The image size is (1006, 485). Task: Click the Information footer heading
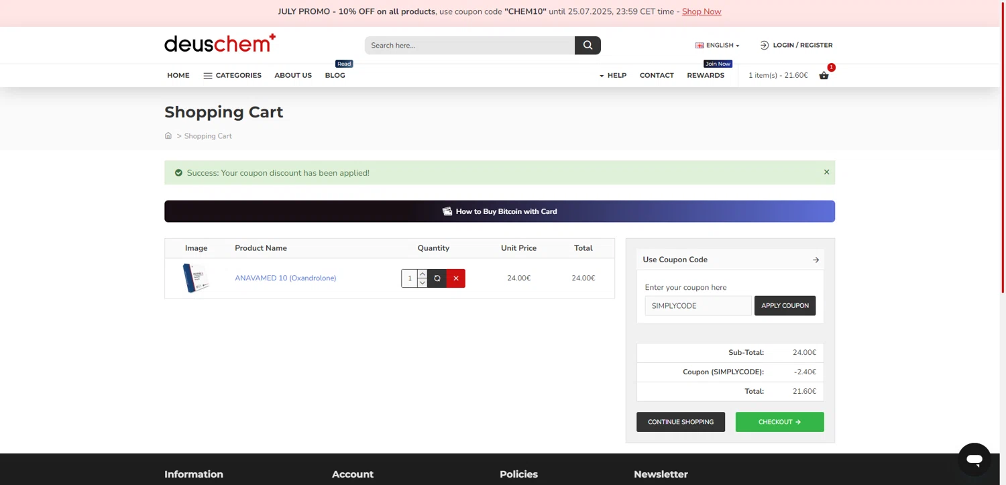click(x=194, y=474)
